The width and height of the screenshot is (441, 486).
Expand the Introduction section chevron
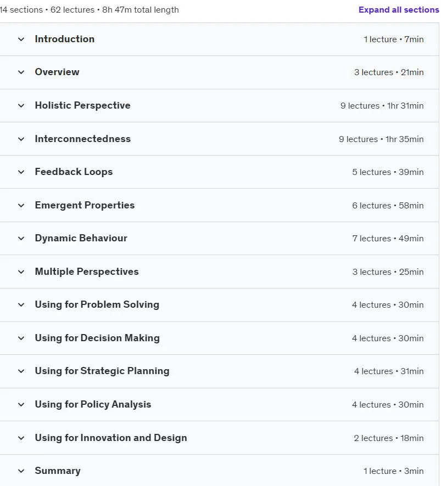click(21, 39)
